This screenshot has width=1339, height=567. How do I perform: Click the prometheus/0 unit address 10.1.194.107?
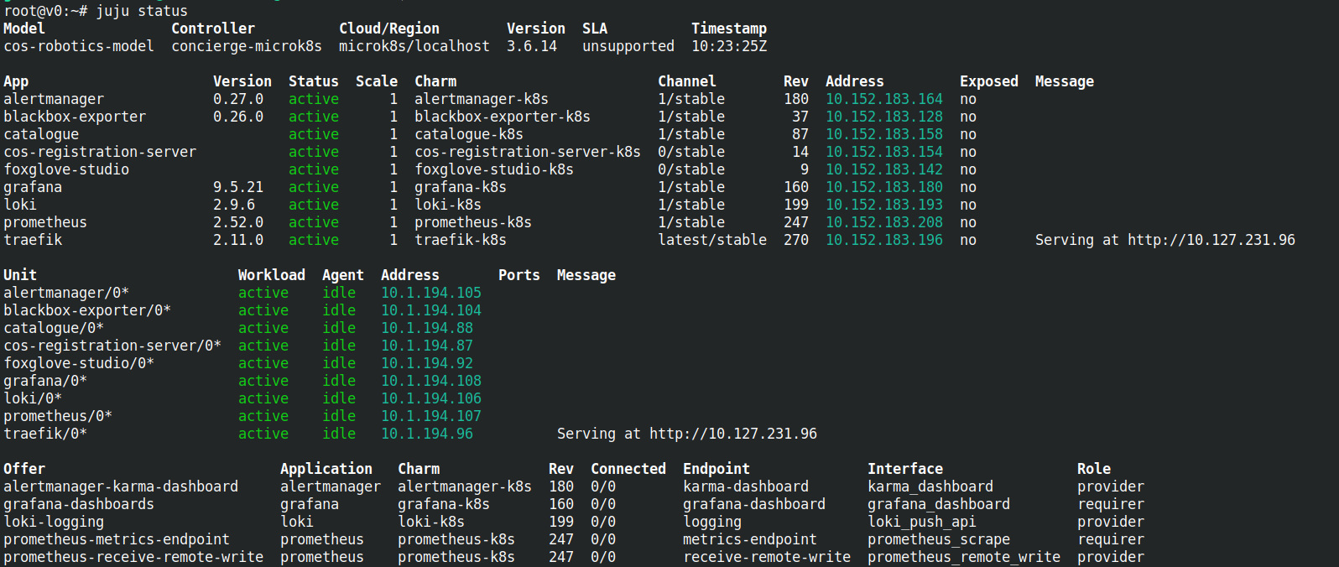(x=430, y=416)
